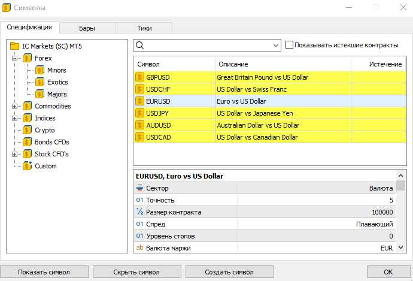Viewport: 413px width, 281px height.
Task: Expand the Stock CFD's tree node
Action: [x=15, y=154]
